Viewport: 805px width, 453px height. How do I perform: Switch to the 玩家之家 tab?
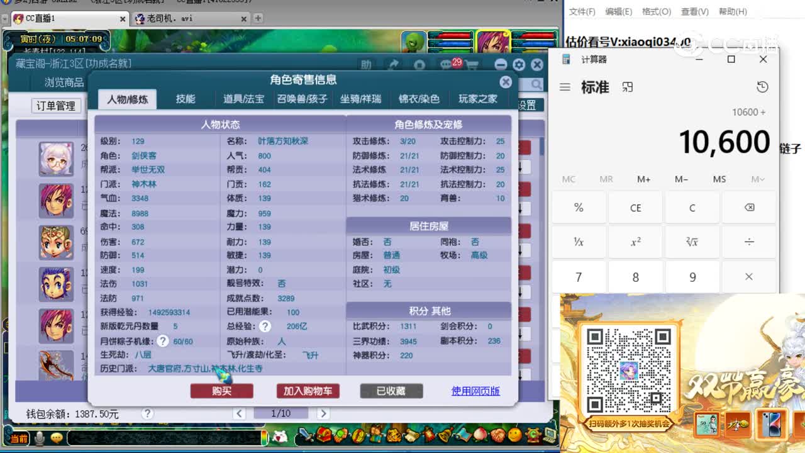(478, 99)
